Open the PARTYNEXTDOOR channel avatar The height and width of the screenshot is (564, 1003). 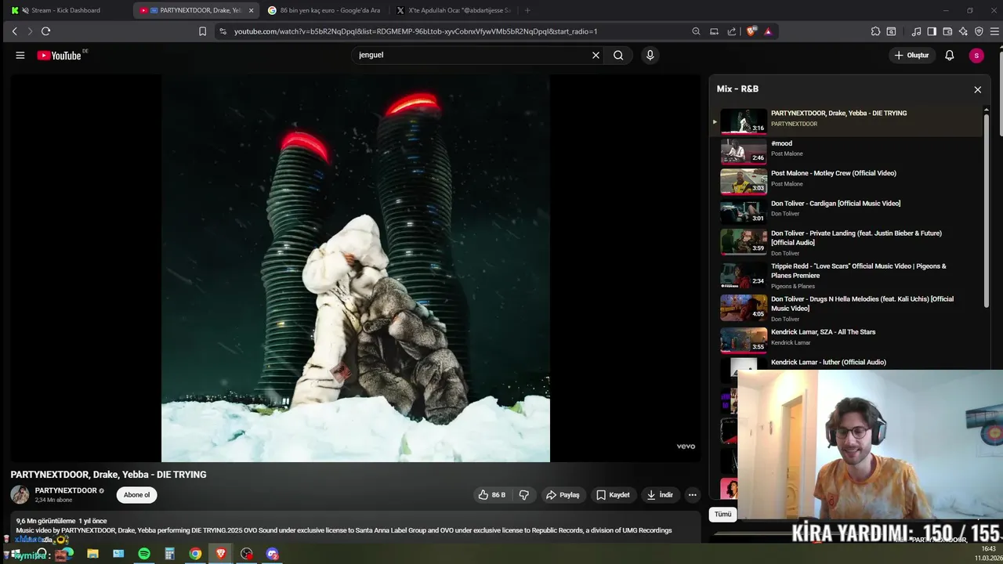[20, 495]
